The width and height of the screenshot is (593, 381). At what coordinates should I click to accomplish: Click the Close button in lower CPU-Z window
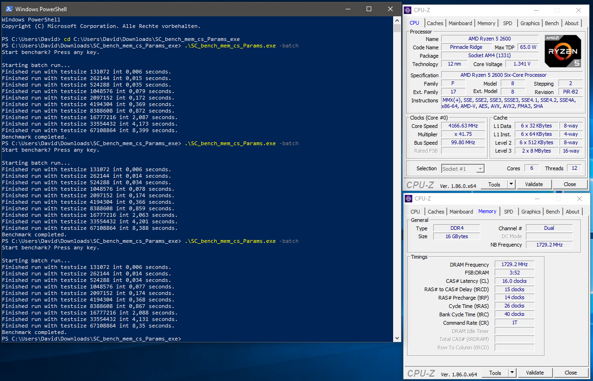coord(571,373)
